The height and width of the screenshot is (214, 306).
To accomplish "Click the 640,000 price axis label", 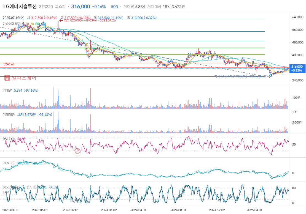I will (298, 17).
